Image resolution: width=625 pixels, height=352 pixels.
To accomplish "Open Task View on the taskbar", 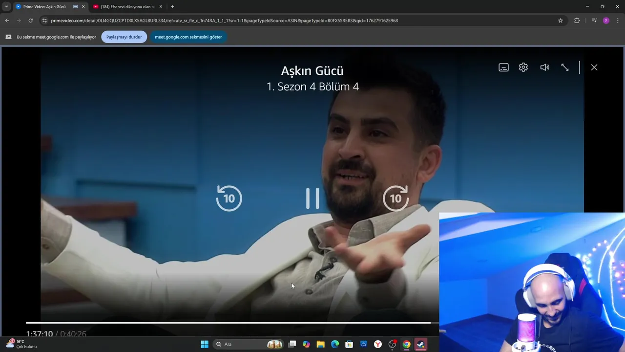I will [292, 344].
